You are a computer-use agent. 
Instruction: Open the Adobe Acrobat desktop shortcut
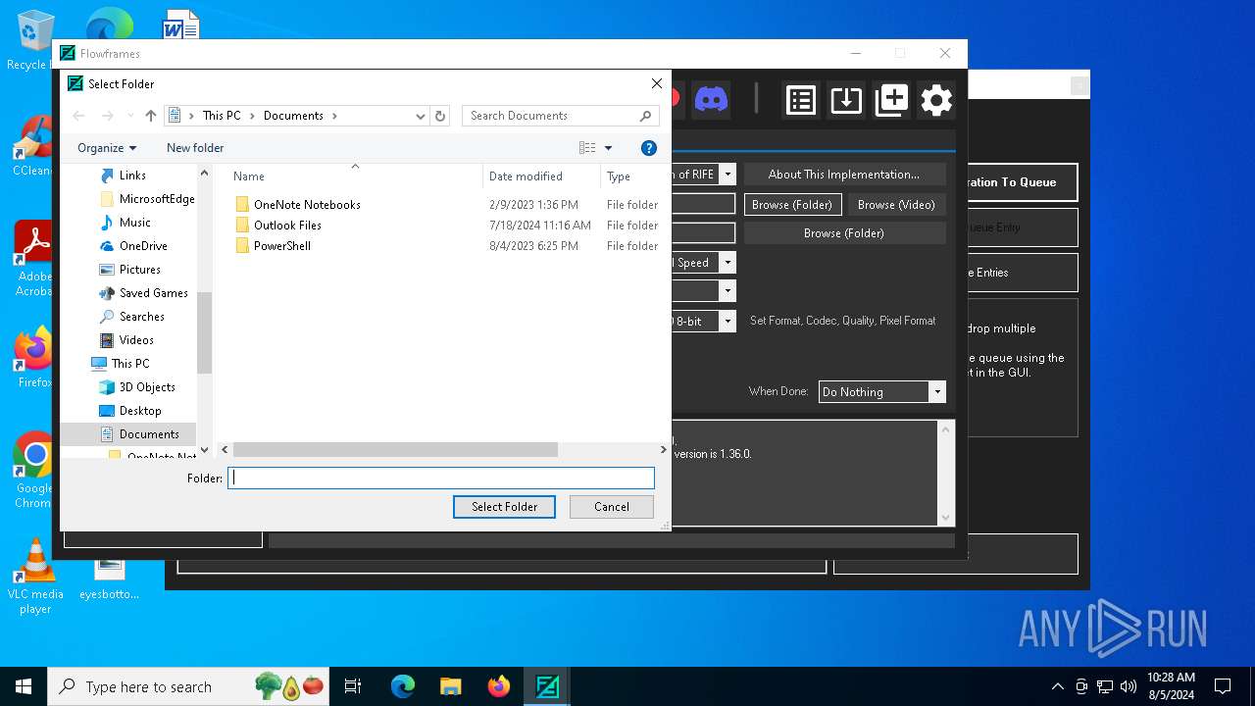point(35,259)
